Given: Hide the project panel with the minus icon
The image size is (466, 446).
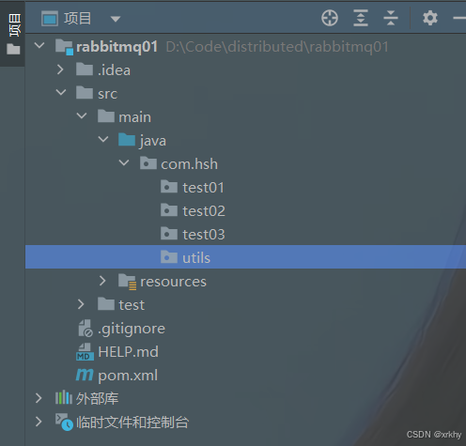Looking at the screenshot, I should (459, 18).
